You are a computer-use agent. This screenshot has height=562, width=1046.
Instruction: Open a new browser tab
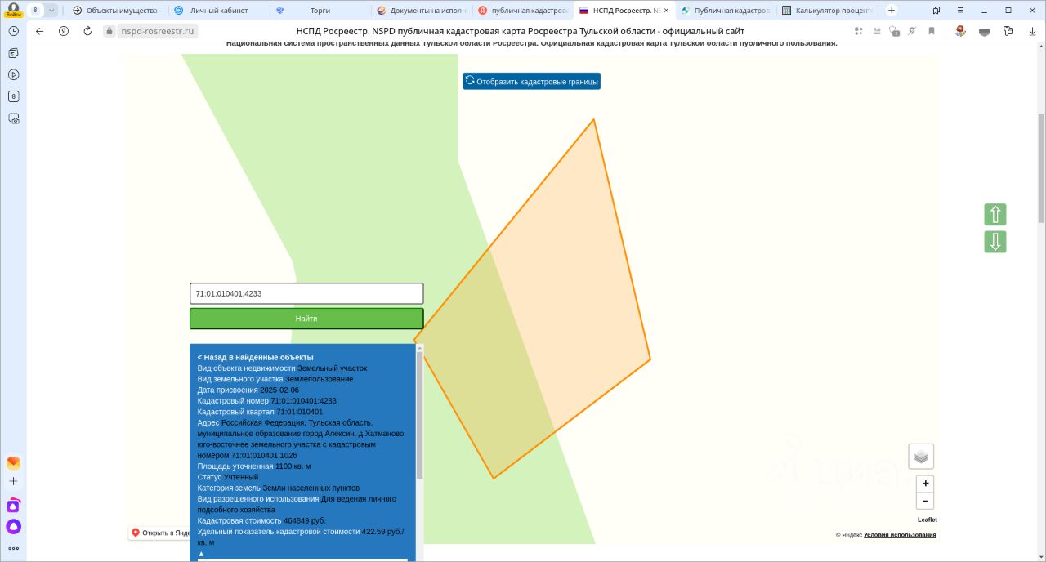[x=892, y=11]
